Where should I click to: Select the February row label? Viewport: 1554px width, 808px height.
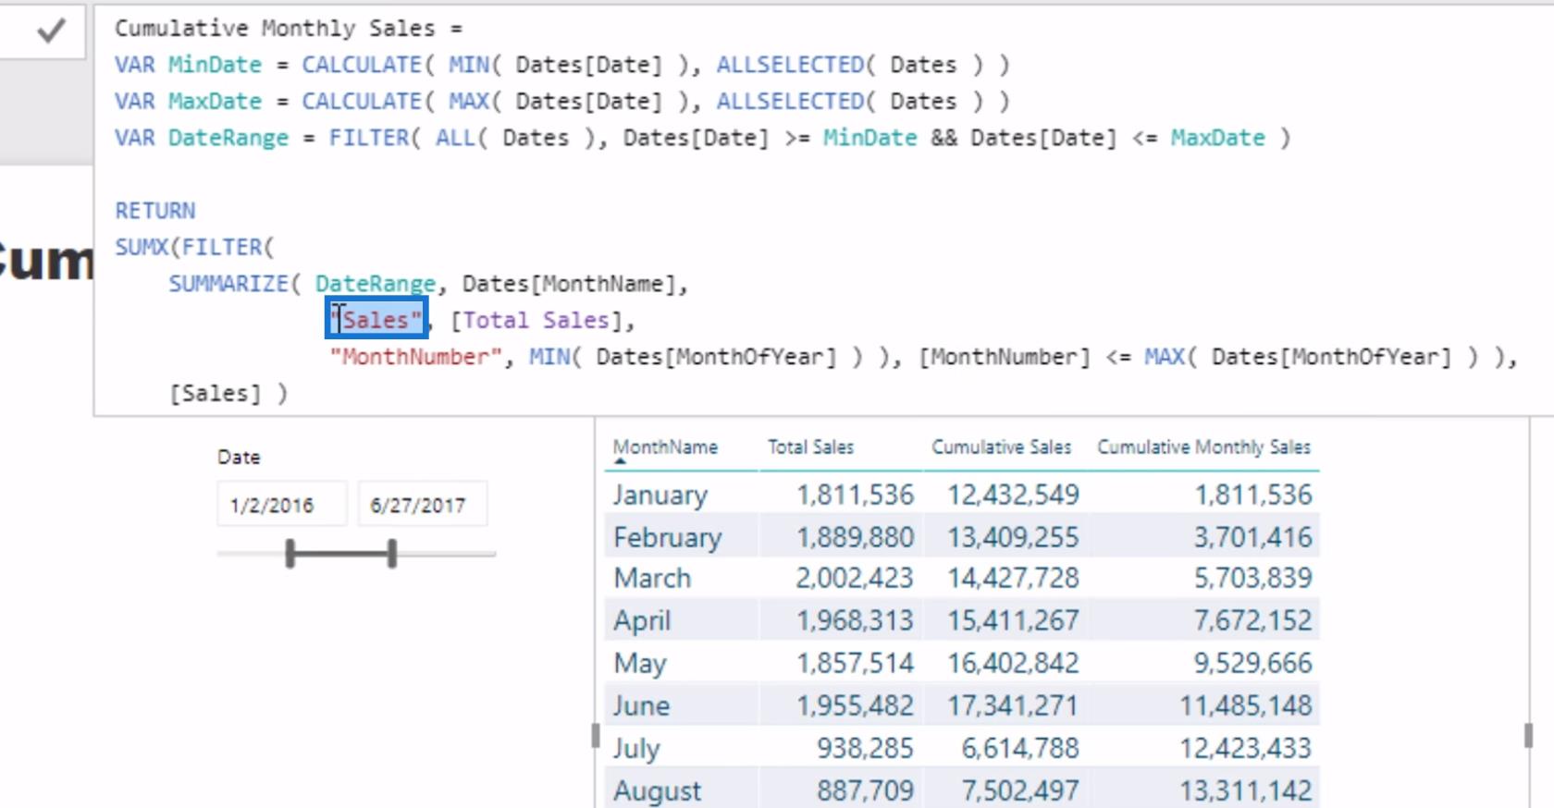coord(667,538)
